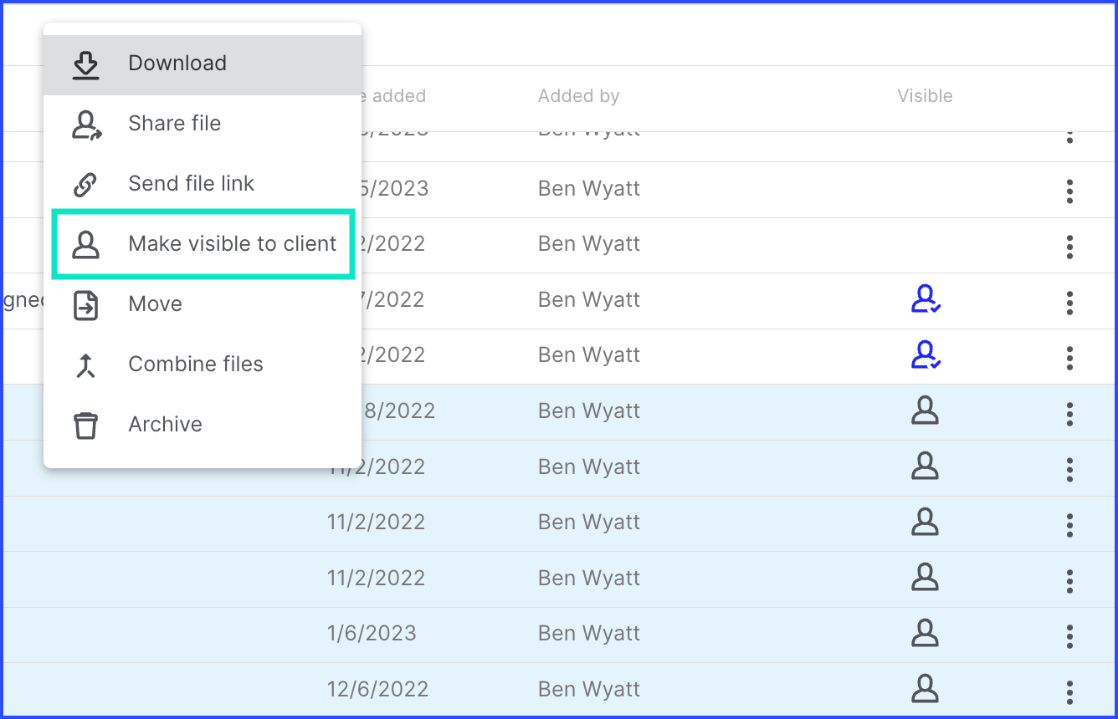This screenshot has width=1118, height=719.
Task: Open three-dot menu for 12/6/2022 row
Action: click(x=1069, y=692)
